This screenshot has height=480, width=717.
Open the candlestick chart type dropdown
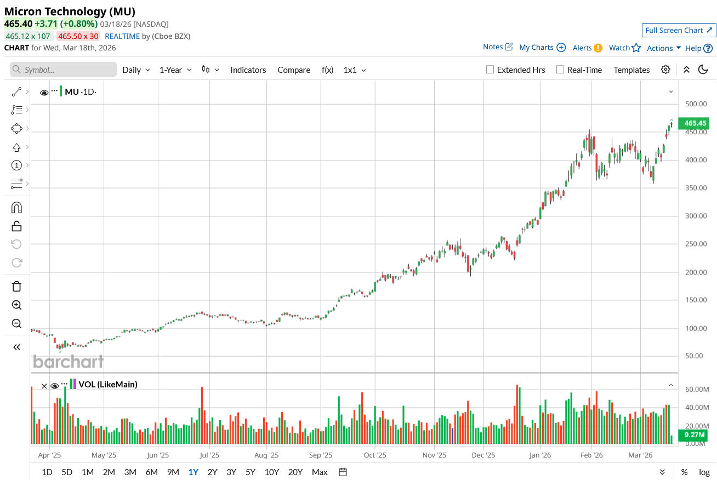pyautogui.click(x=210, y=70)
